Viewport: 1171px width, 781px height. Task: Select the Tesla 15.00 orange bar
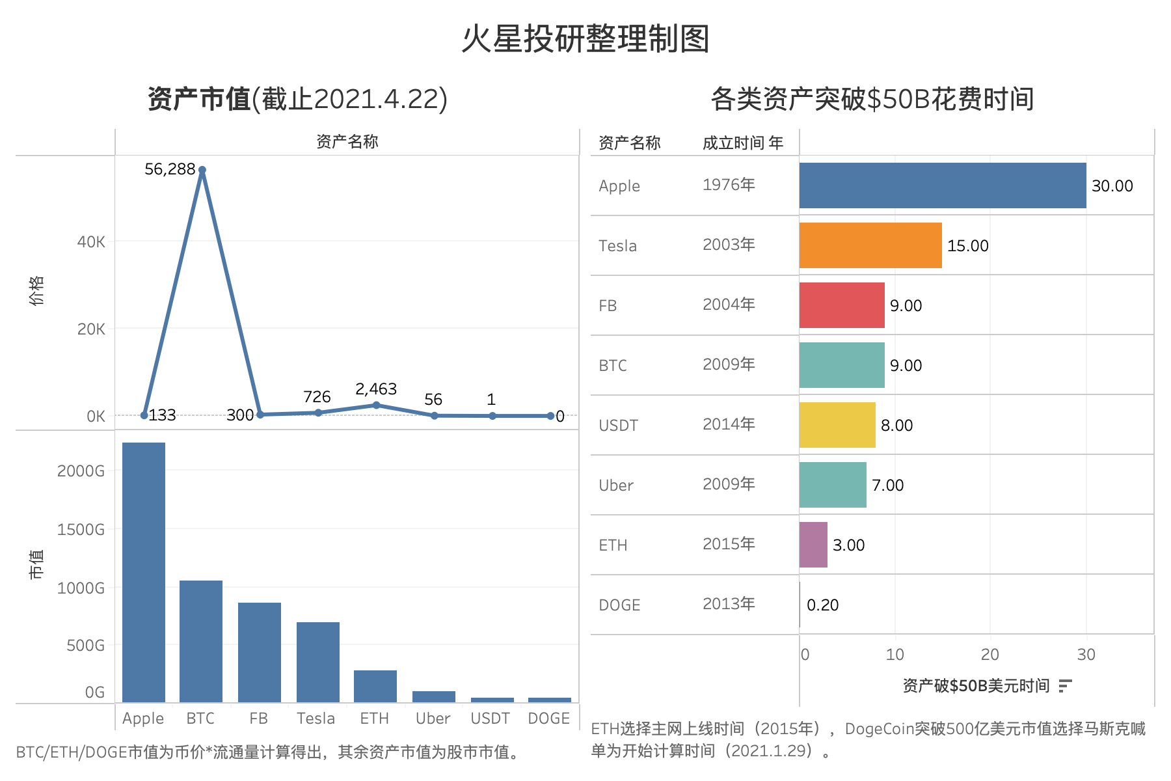[x=870, y=245]
